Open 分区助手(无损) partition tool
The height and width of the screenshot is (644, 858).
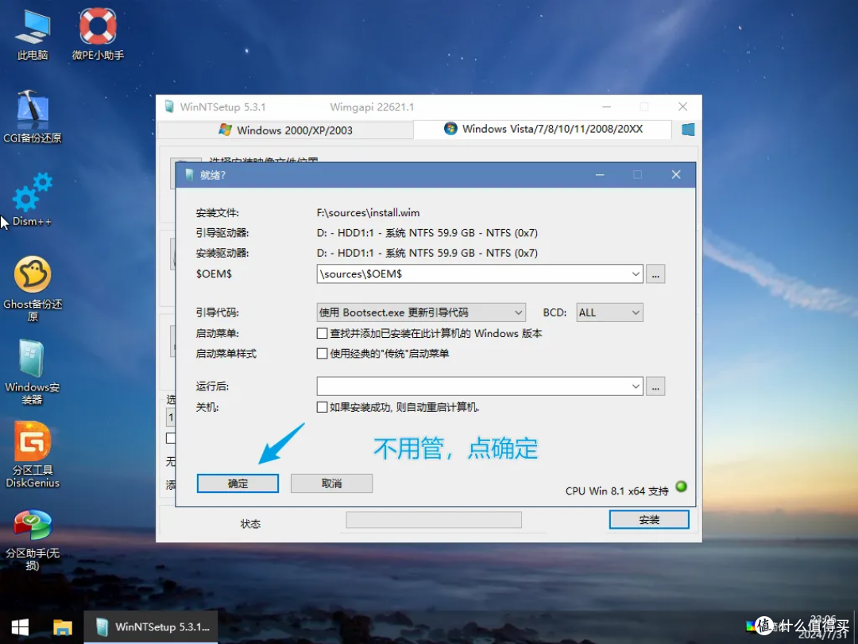pos(32,529)
